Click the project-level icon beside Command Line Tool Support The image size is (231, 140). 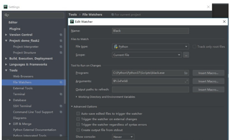[x=61, y=112]
